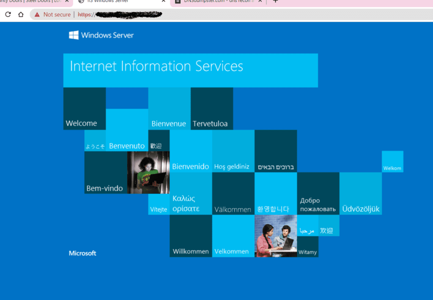The image size is (433, 300).
Task: Click the Not secure warning icon
Action: [37, 14]
